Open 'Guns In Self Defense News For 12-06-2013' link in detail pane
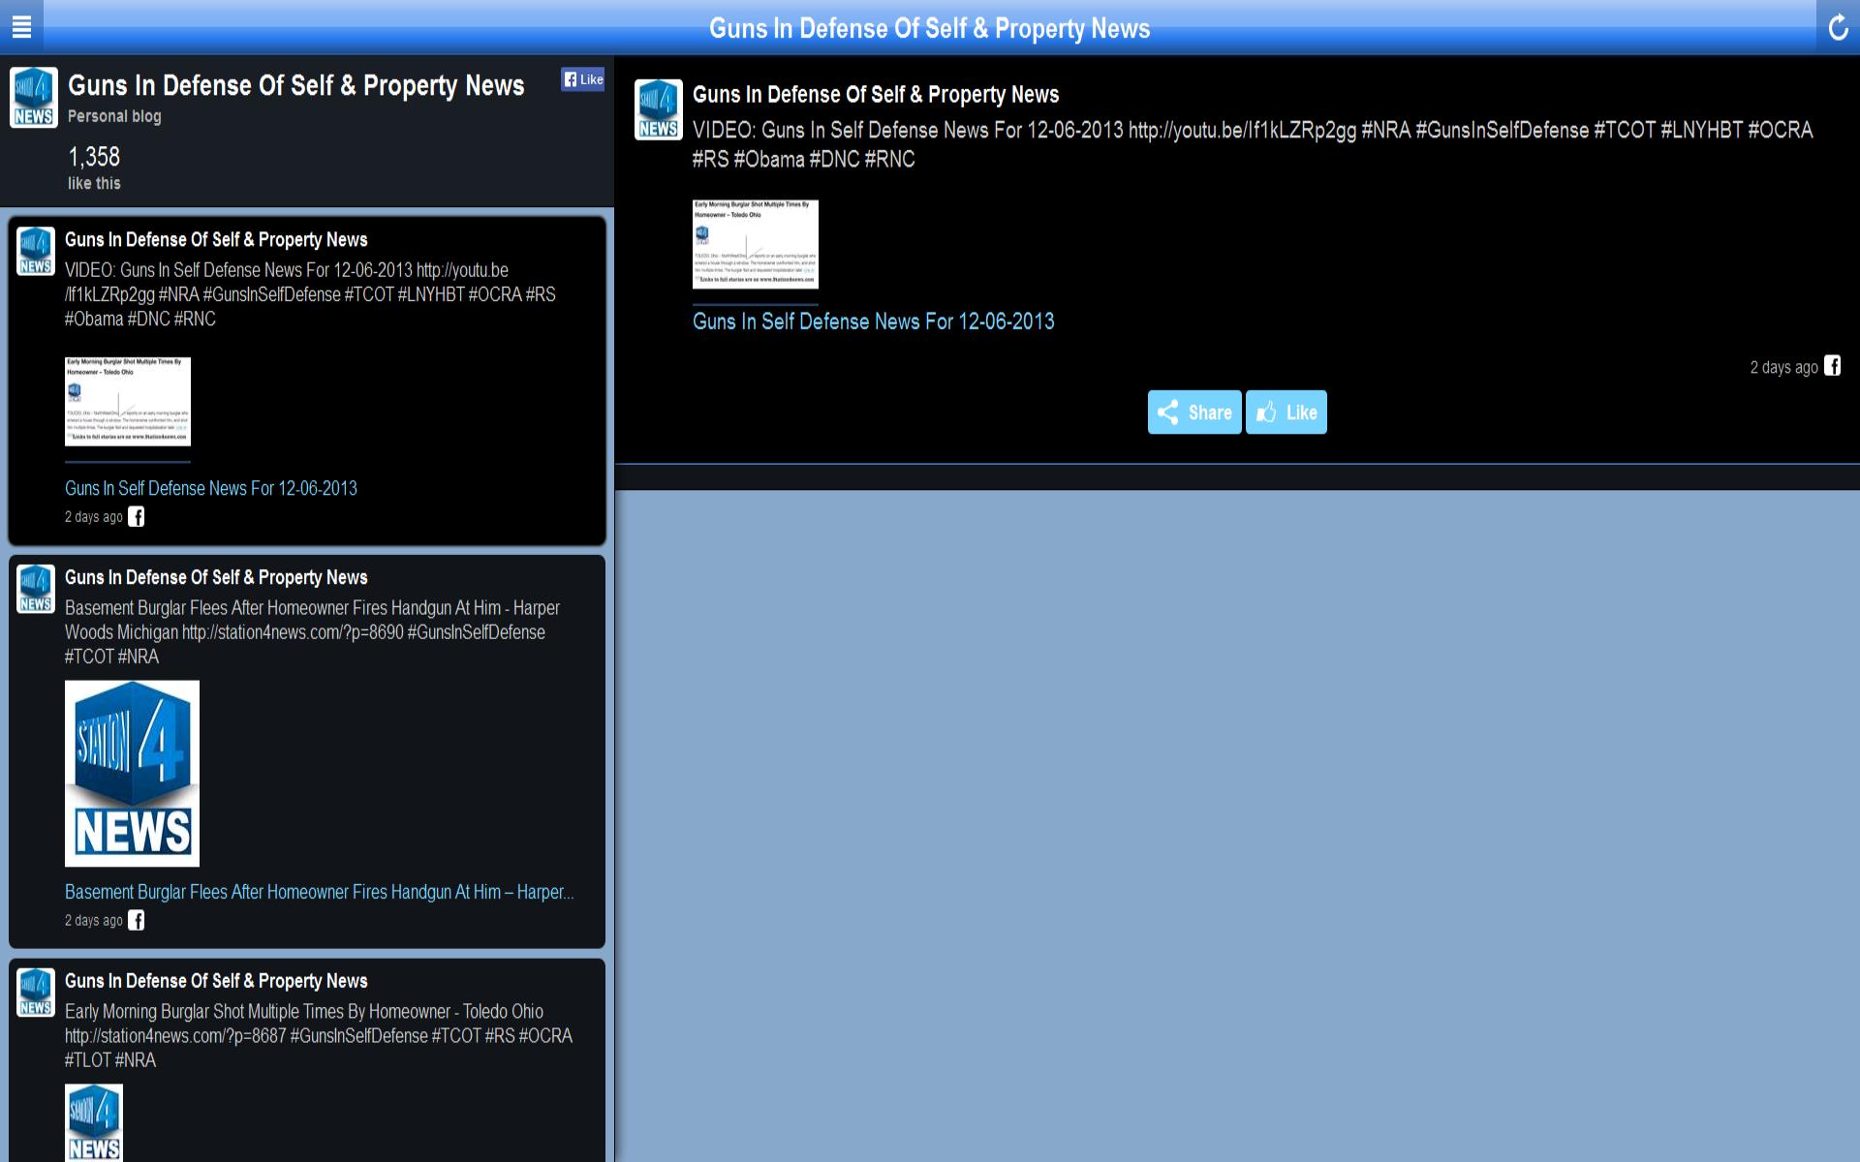The image size is (1860, 1162). pyautogui.click(x=873, y=321)
